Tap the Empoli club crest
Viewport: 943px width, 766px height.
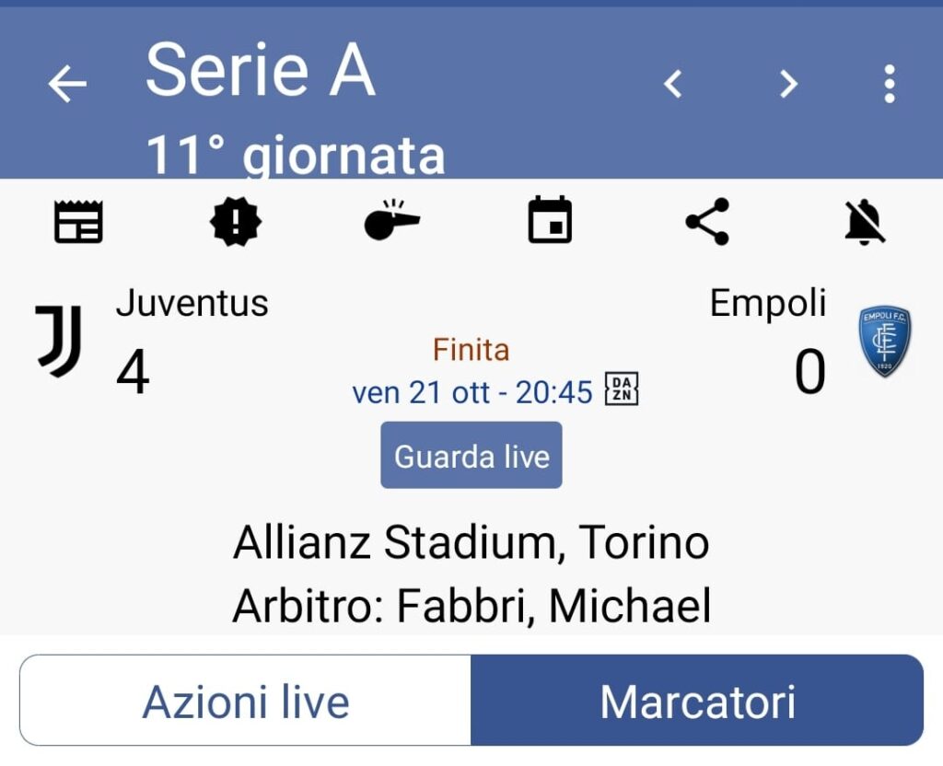[884, 342]
